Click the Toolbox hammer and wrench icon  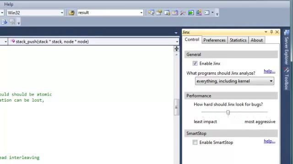[183, 13]
